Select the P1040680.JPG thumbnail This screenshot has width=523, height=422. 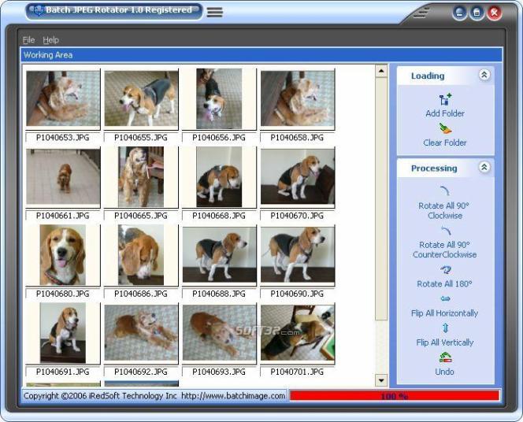click(x=63, y=255)
